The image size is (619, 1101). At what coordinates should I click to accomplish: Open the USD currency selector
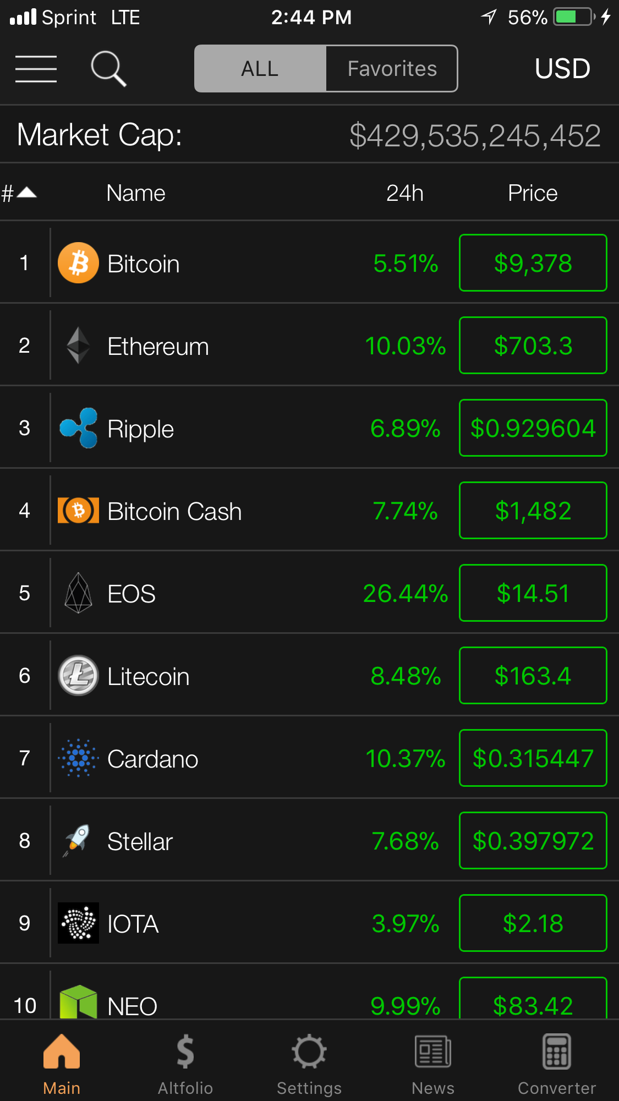[562, 69]
